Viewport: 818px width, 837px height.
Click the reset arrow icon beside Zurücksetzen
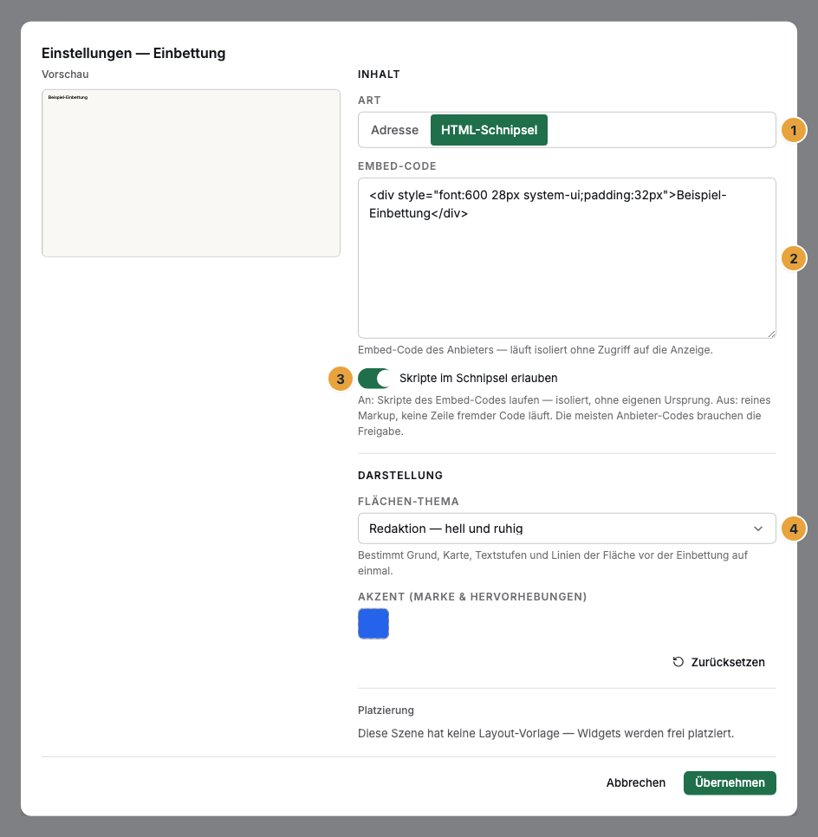coord(678,662)
